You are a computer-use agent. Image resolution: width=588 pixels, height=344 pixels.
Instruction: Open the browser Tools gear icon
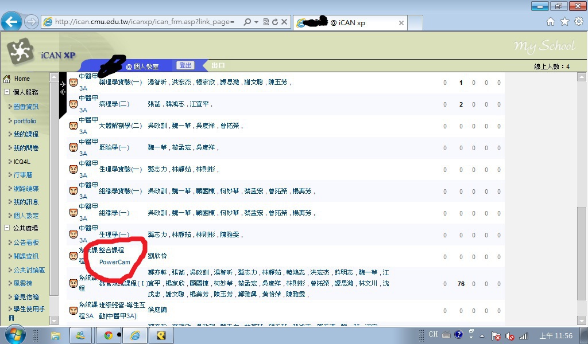pyautogui.click(x=579, y=22)
